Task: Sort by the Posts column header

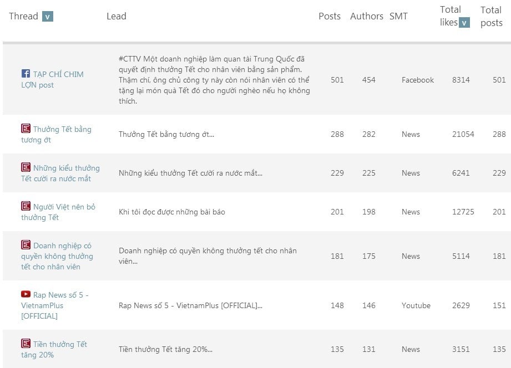Action: 330,16
